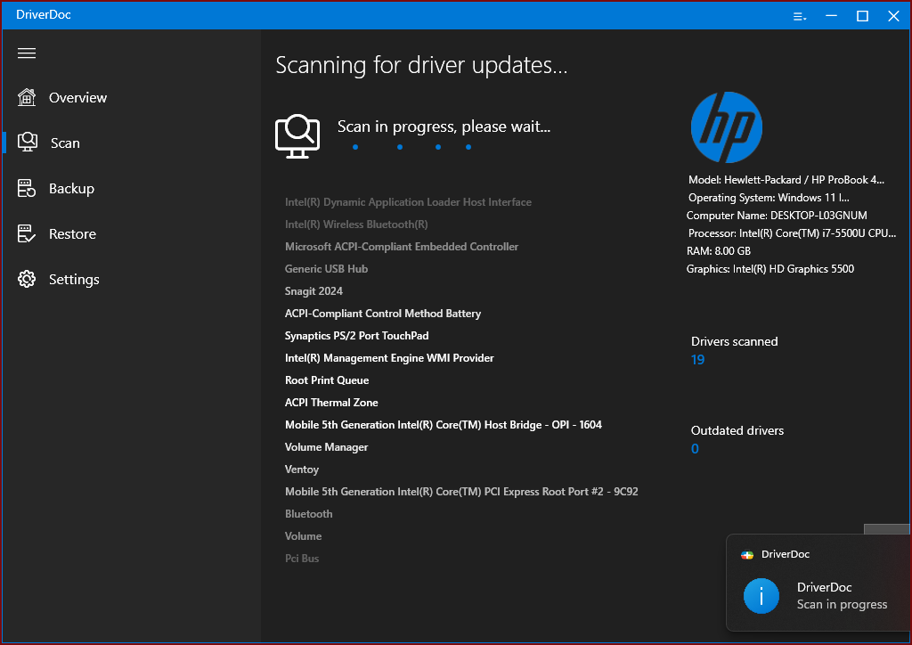
Task: Click the Bluetooth entry in list
Action: (309, 514)
